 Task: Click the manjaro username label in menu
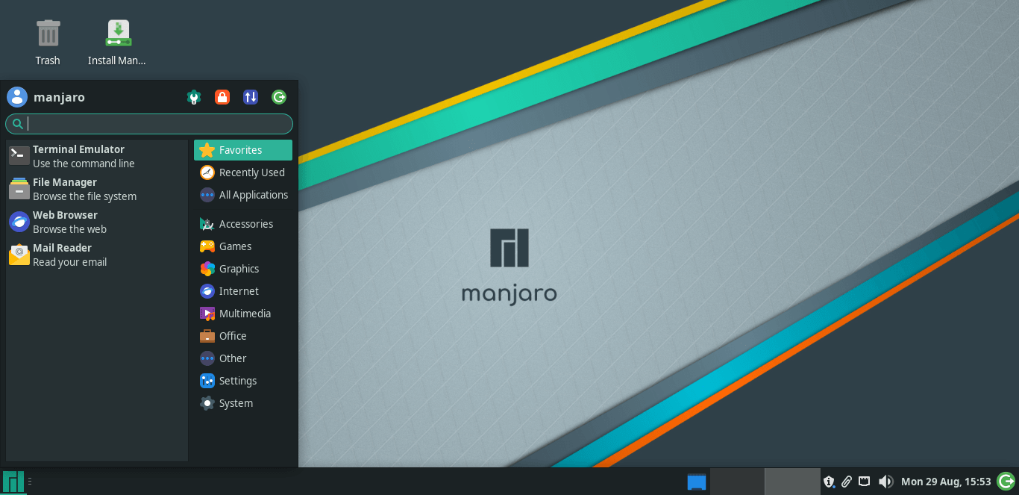(59, 97)
